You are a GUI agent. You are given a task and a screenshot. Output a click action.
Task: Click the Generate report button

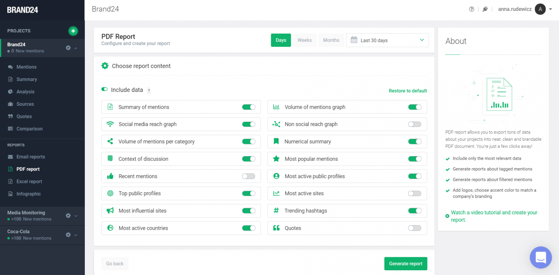point(405,264)
